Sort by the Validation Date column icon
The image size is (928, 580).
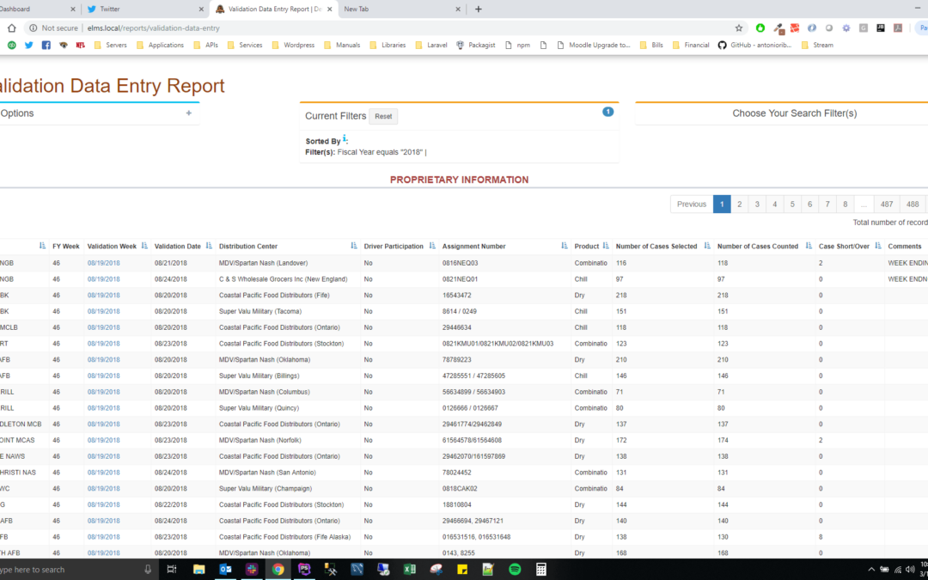coord(209,246)
